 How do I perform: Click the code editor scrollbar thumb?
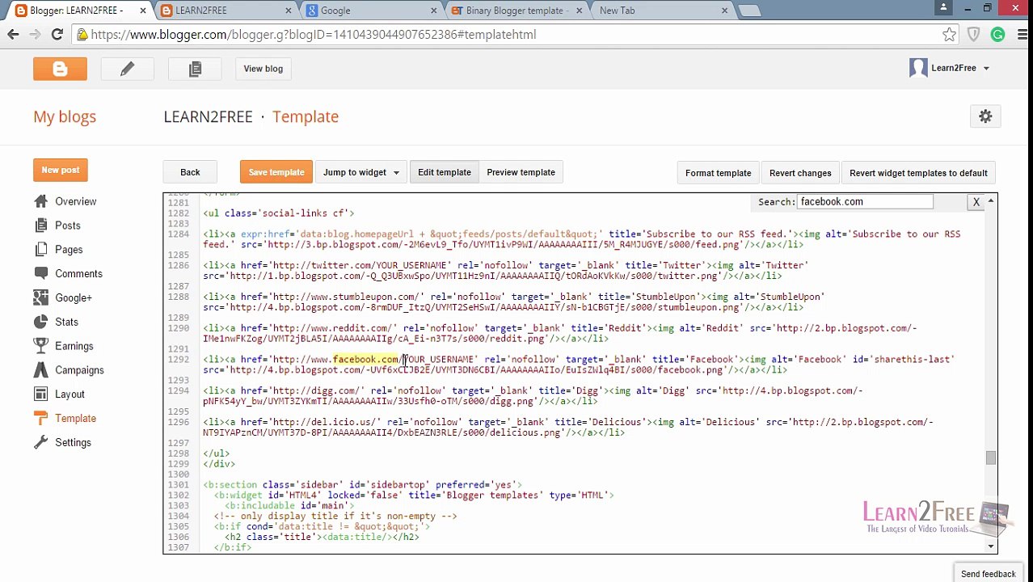point(991,458)
